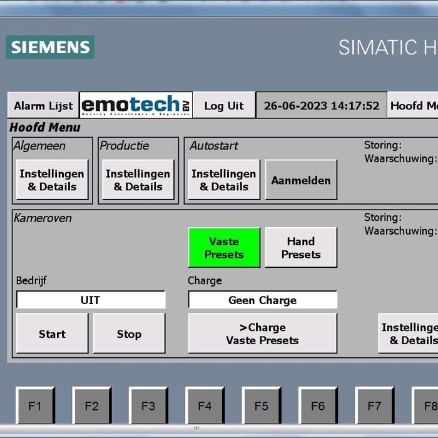
Task: Click the emotech logo in the header
Action: tap(136, 105)
